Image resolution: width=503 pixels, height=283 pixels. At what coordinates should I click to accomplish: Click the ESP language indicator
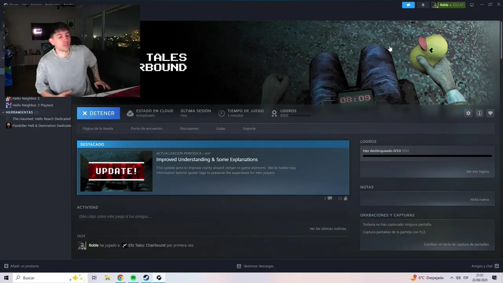[466, 278]
